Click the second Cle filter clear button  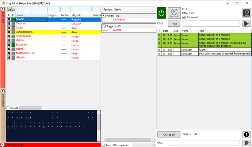pos(14,10)
